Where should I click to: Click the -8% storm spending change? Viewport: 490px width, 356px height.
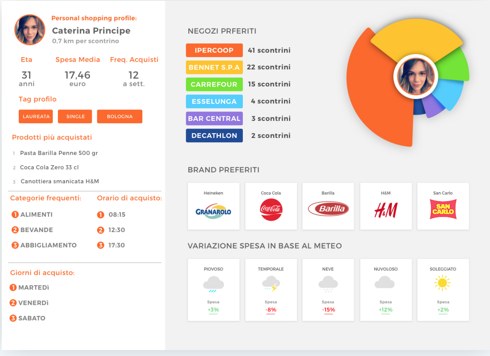pyautogui.click(x=271, y=310)
